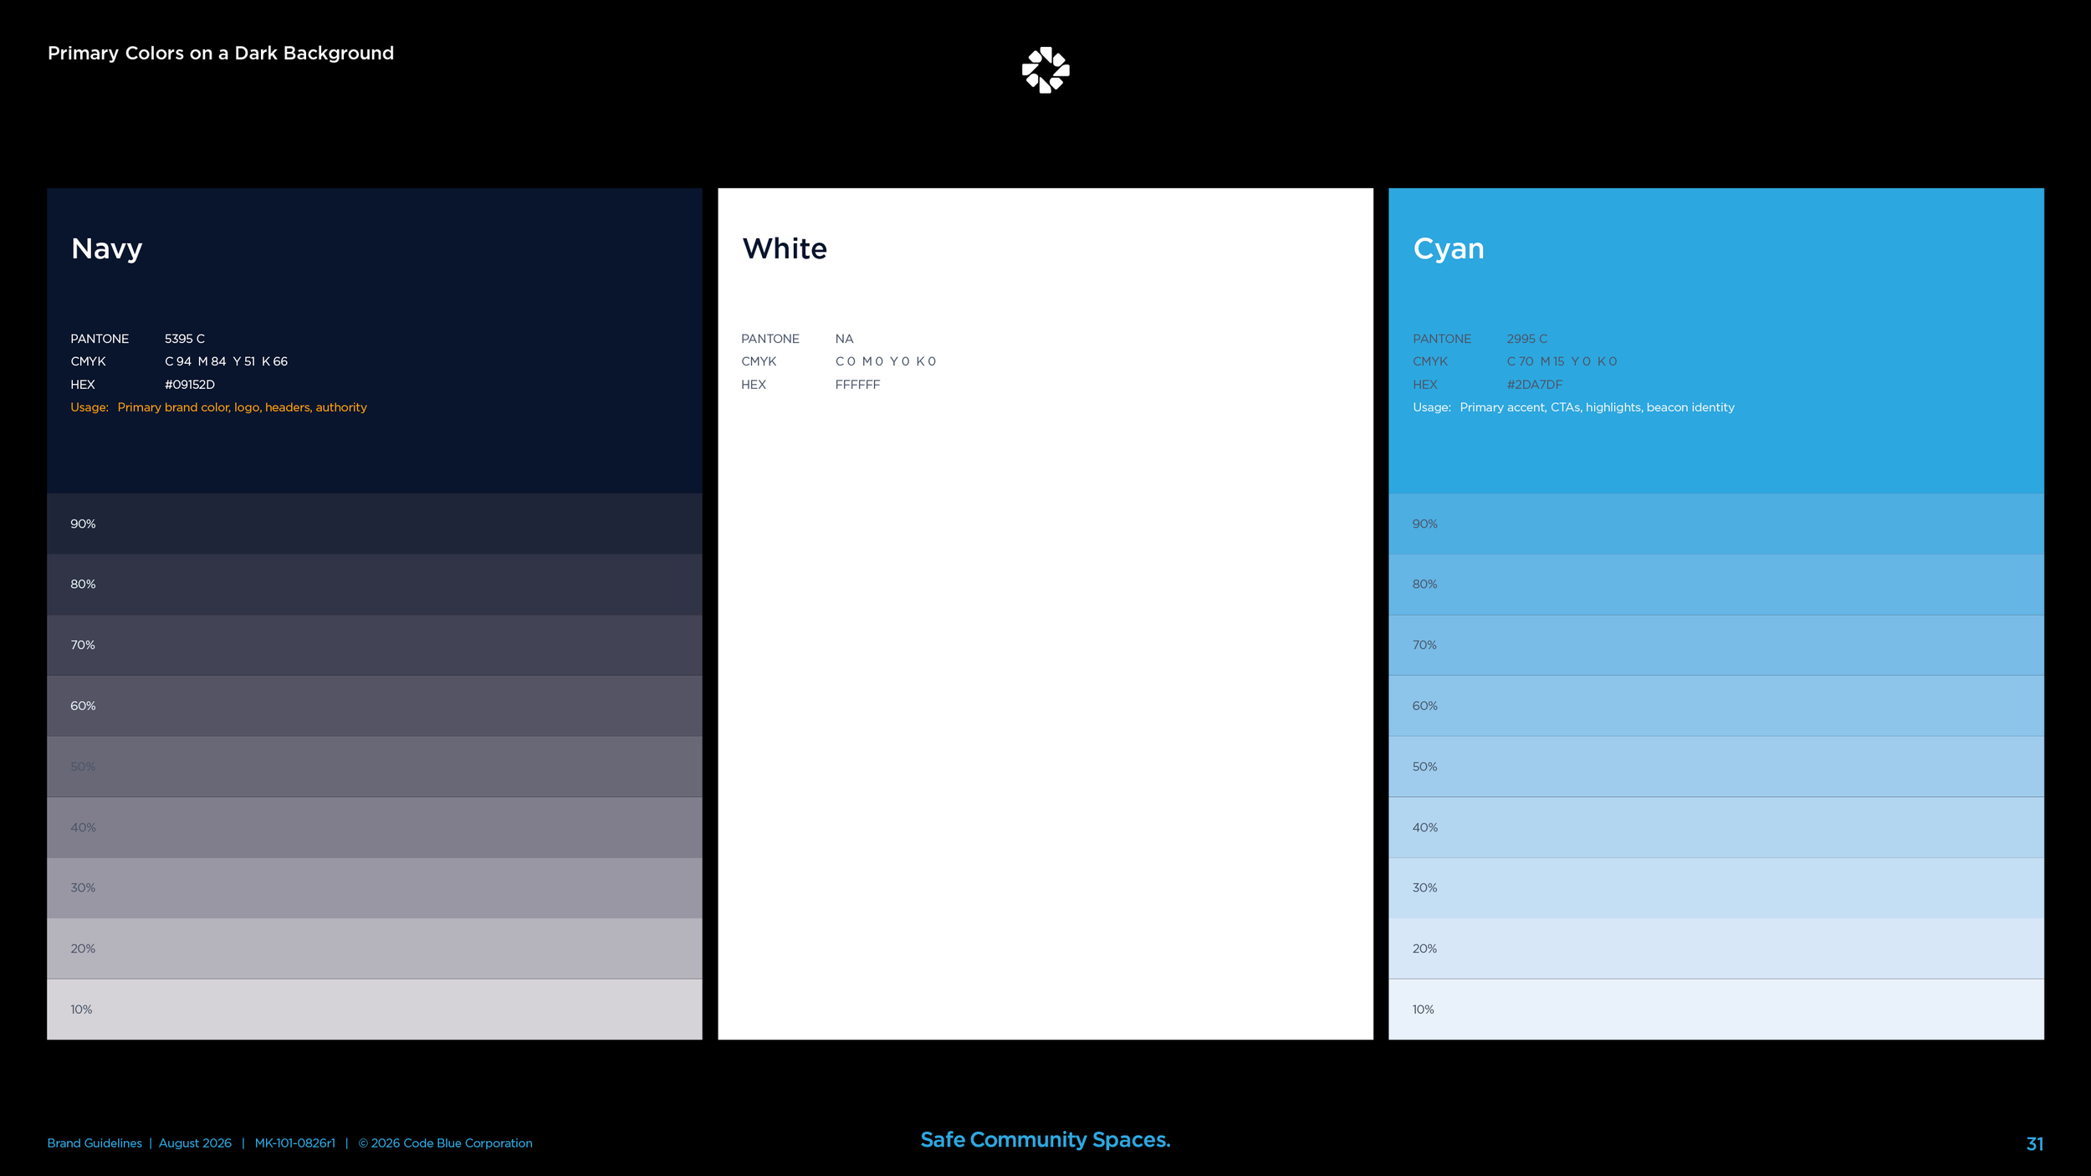Click the "Navy" heading
The height and width of the screenshot is (1176, 2091).
click(x=107, y=249)
